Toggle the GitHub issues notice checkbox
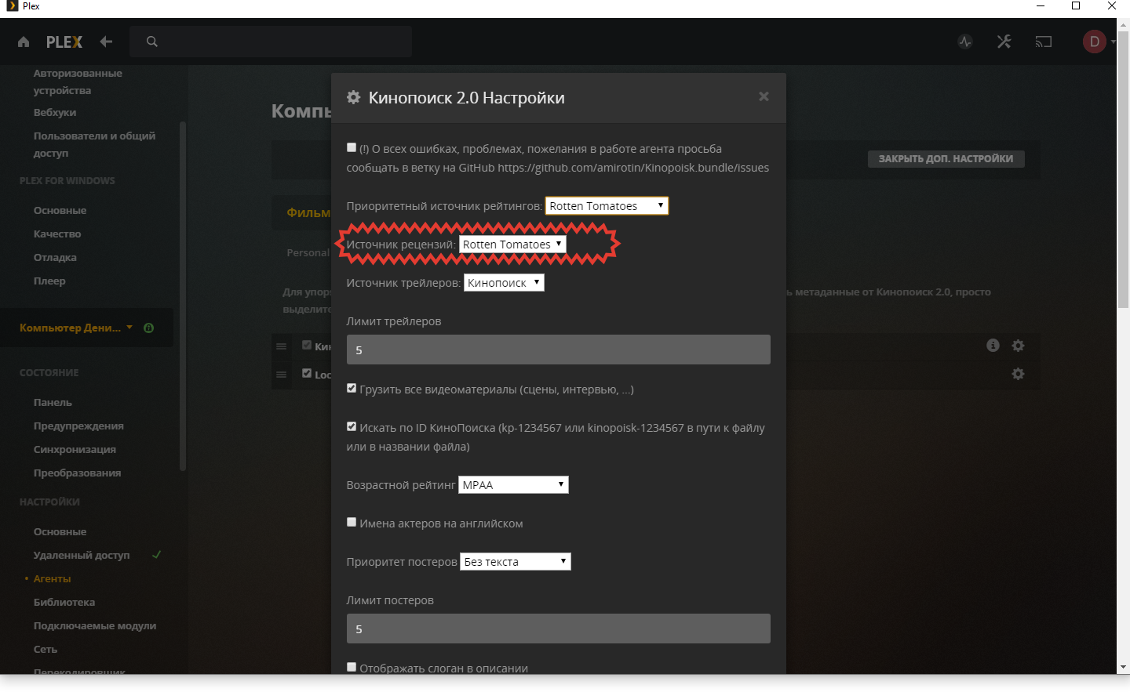1130x692 pixels. [x=352, y=147]
